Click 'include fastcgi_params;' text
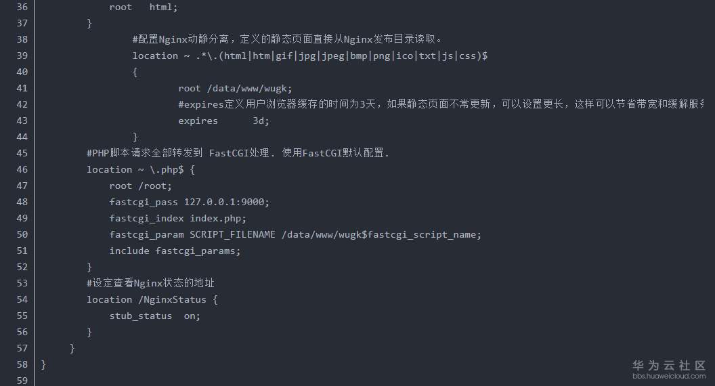Screen dimensions: 715x386 pos(175,251)
